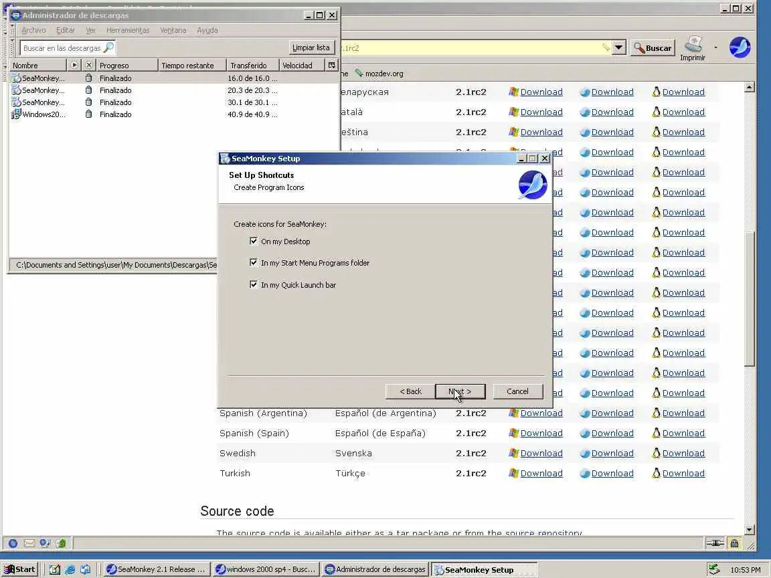Open the Herramientas menu
The height and width of the screenshot is (578, 771).
(128, 30)
